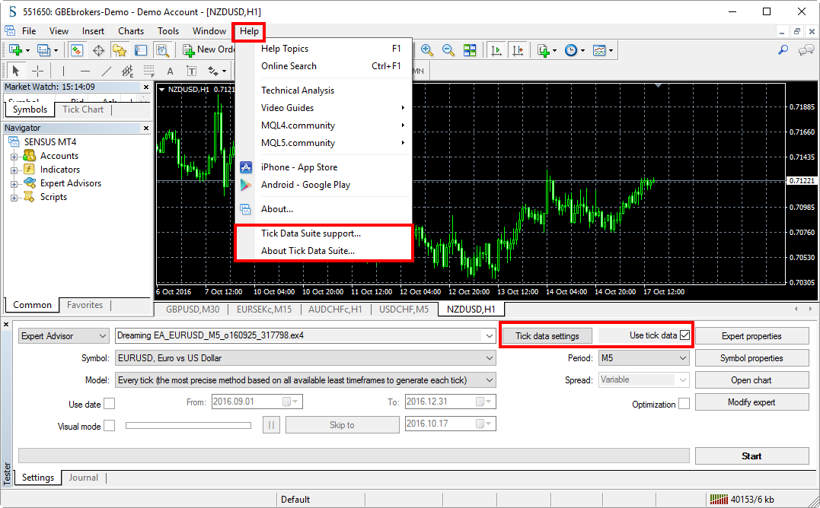Open the Profiles toolbar icon

point(43,50)
